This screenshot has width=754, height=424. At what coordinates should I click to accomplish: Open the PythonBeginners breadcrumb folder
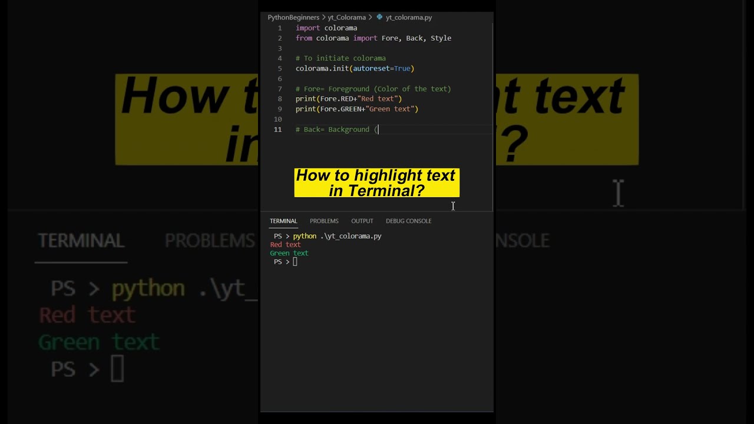[x=293, y=18]
